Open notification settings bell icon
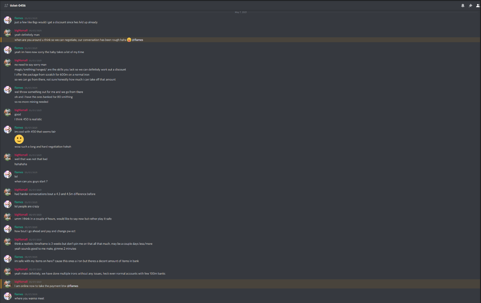 [x=463, y=6]
